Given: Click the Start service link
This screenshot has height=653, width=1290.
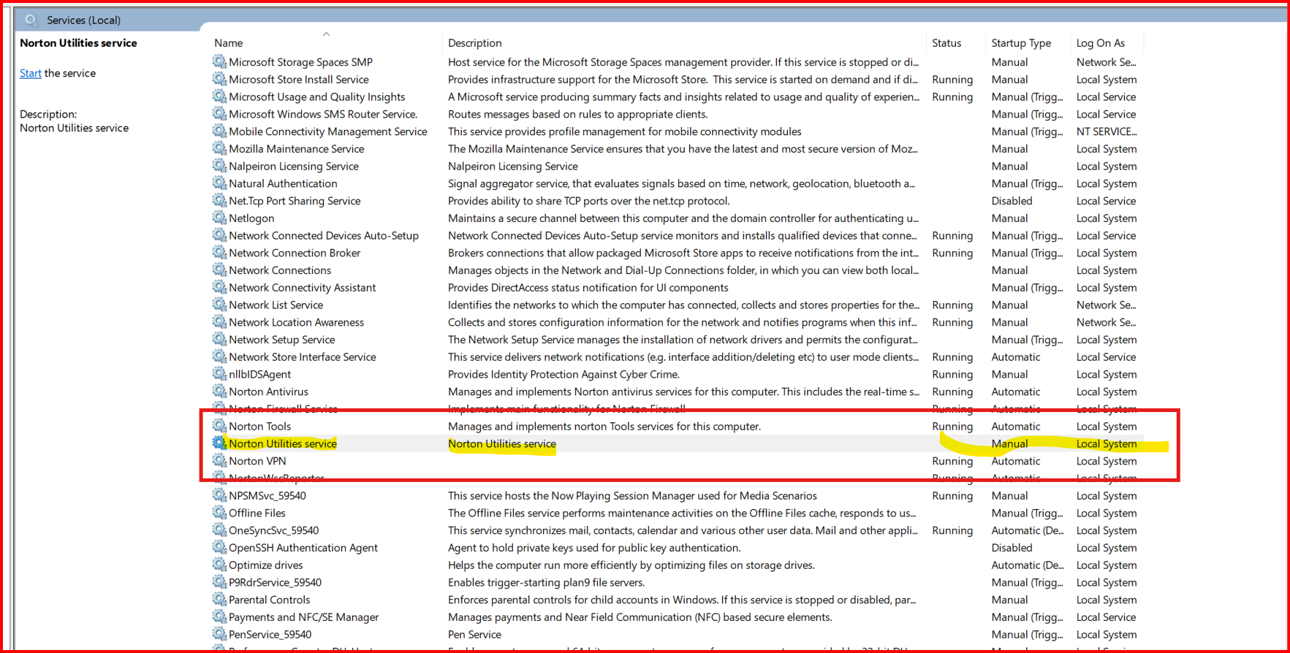Looking at the screenshot, I should (30, 73).
